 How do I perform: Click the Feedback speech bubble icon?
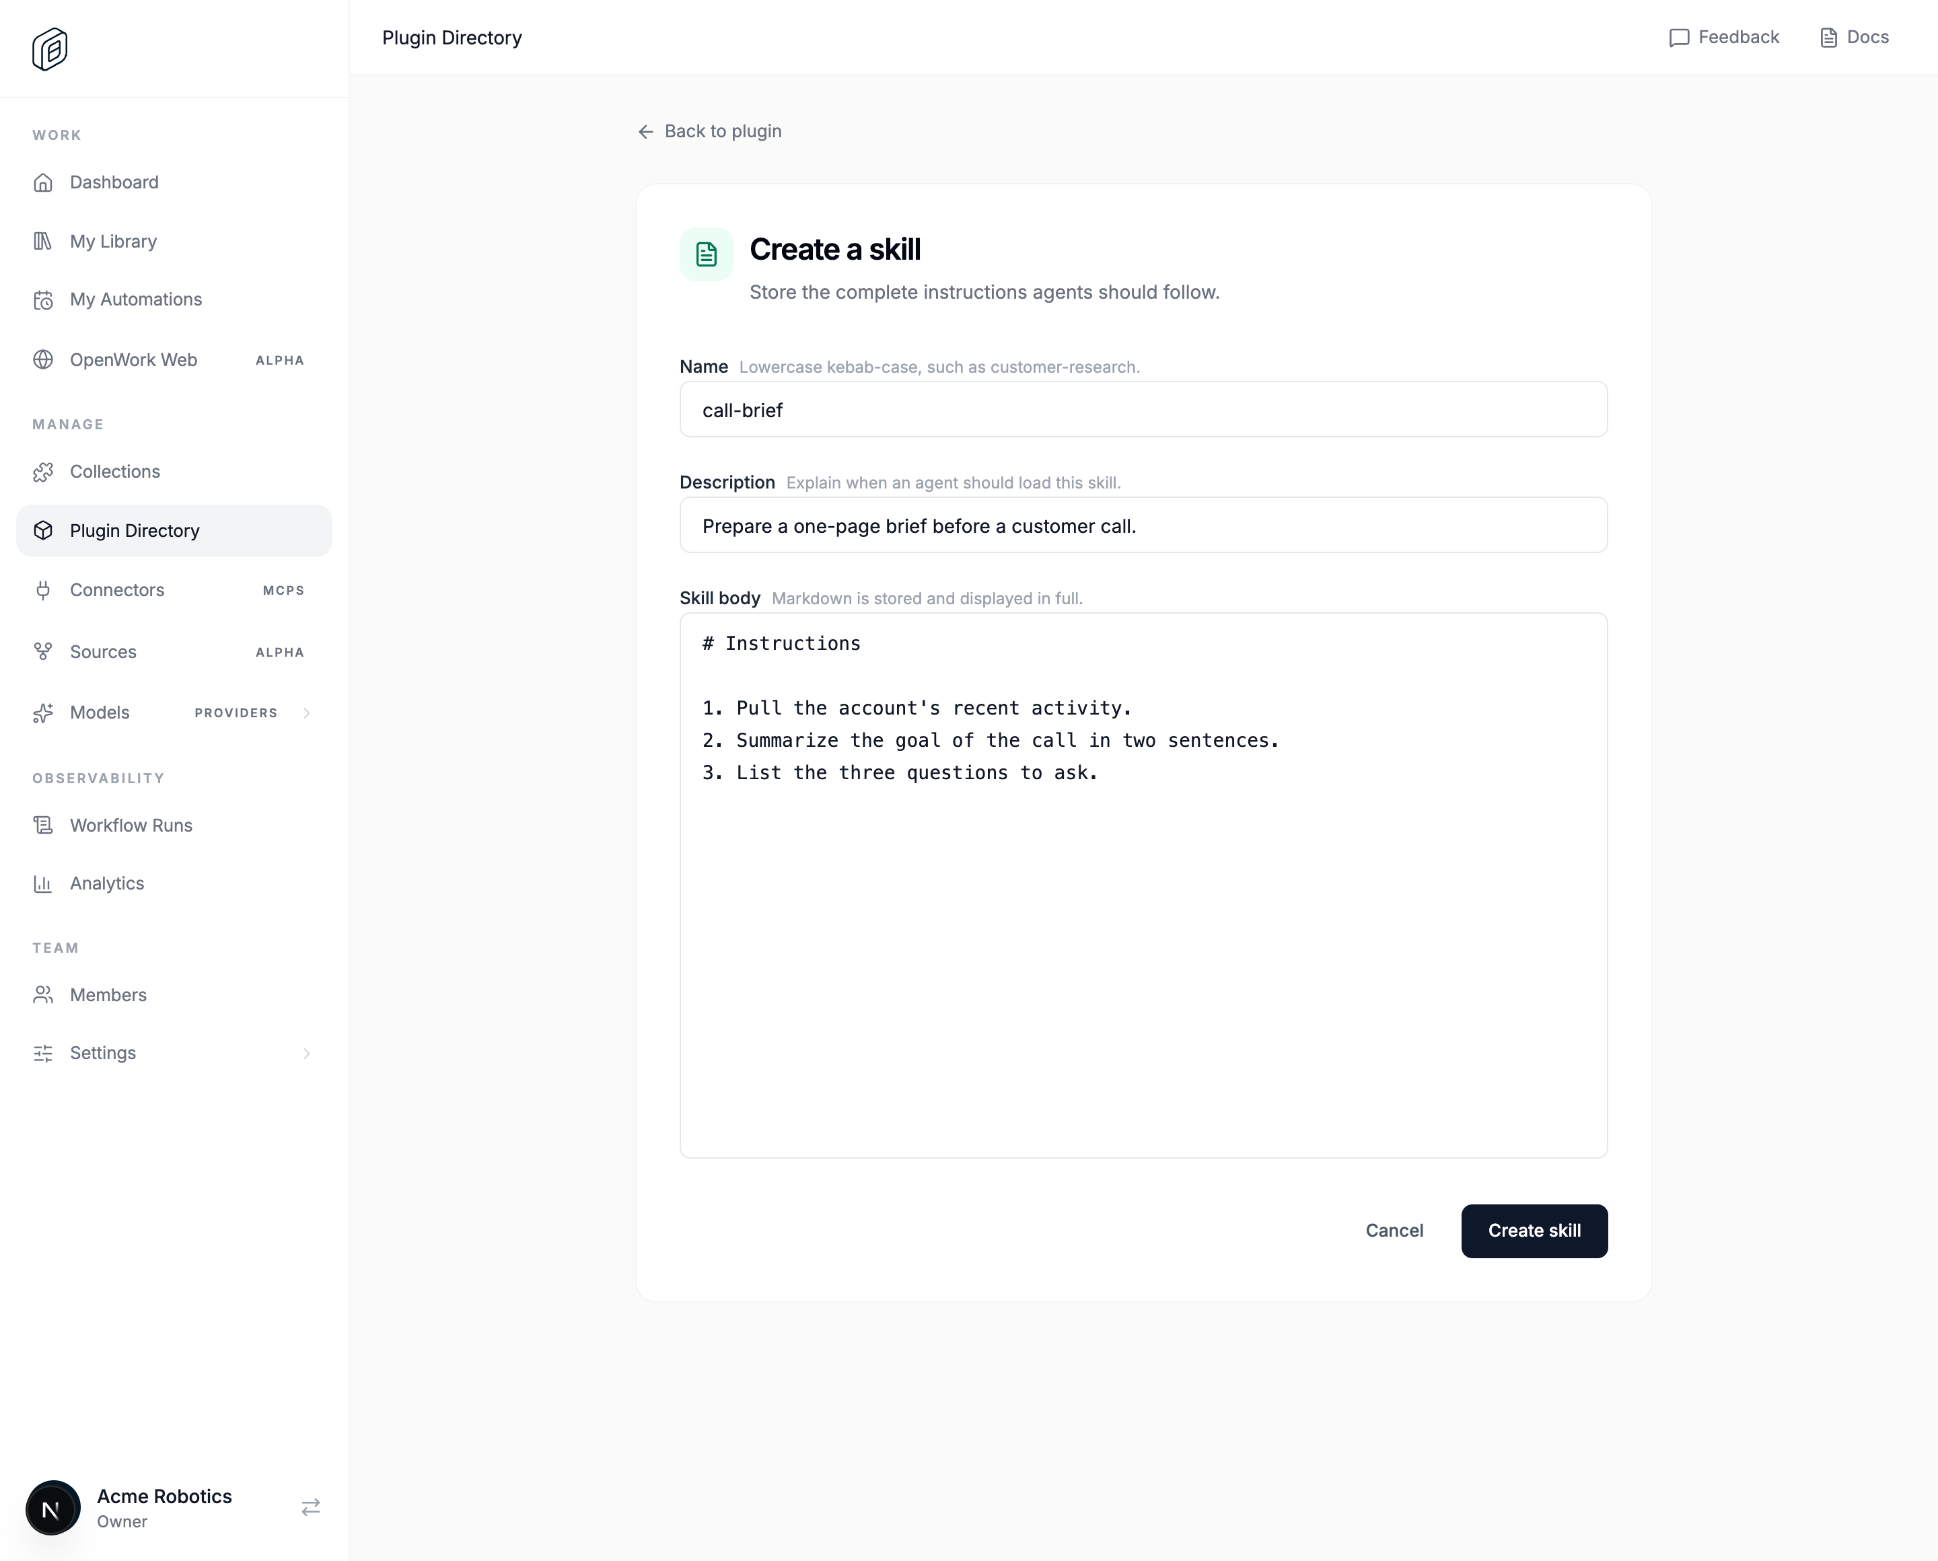coord(1678,38)
